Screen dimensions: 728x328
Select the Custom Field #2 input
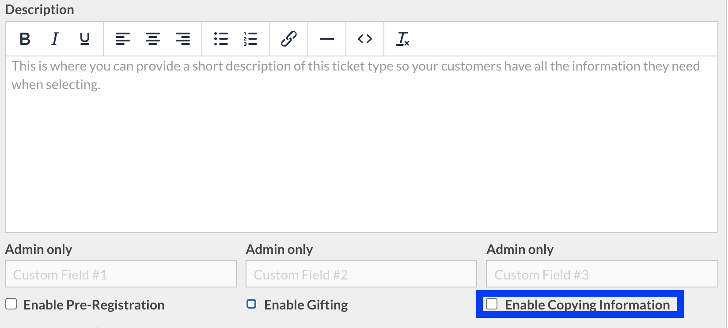361,274
